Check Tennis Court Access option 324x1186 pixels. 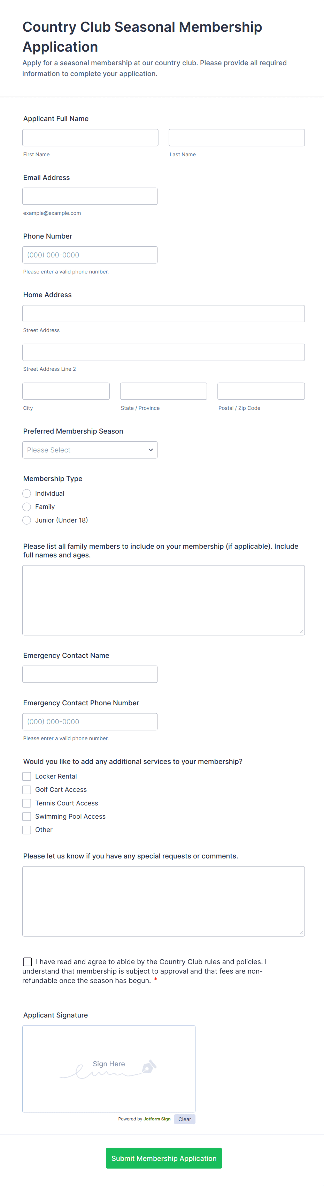(27, 803)
